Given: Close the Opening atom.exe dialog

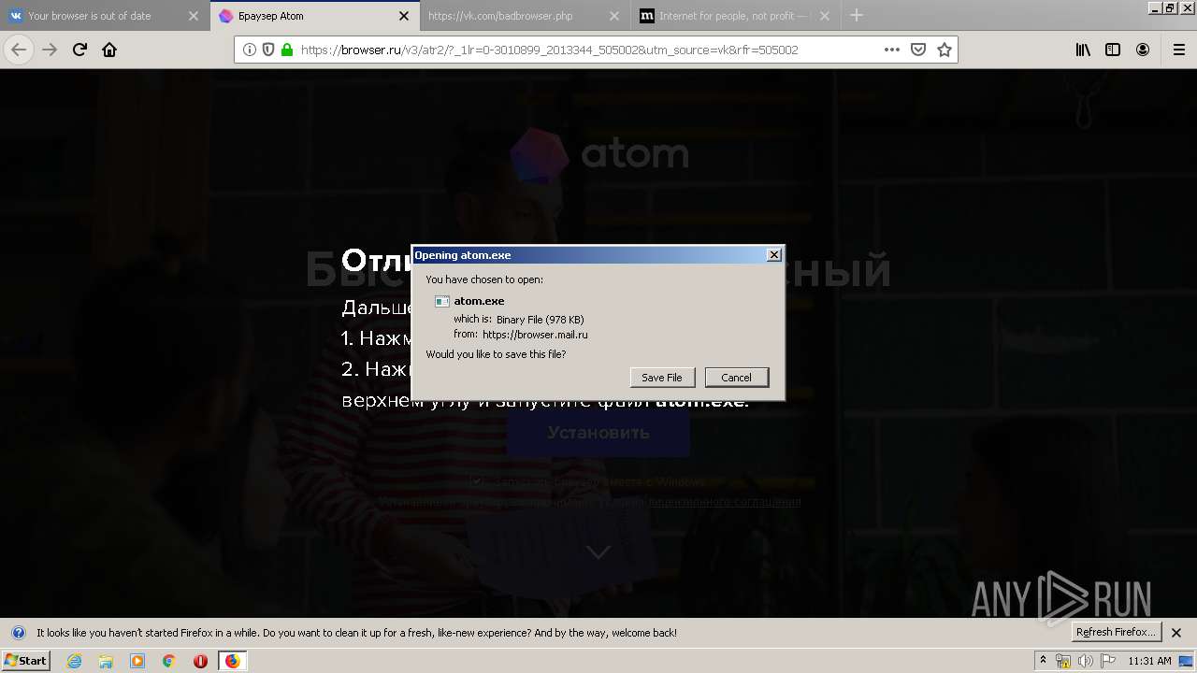Looking at the screenshot, I should click(x=773, y=255).
